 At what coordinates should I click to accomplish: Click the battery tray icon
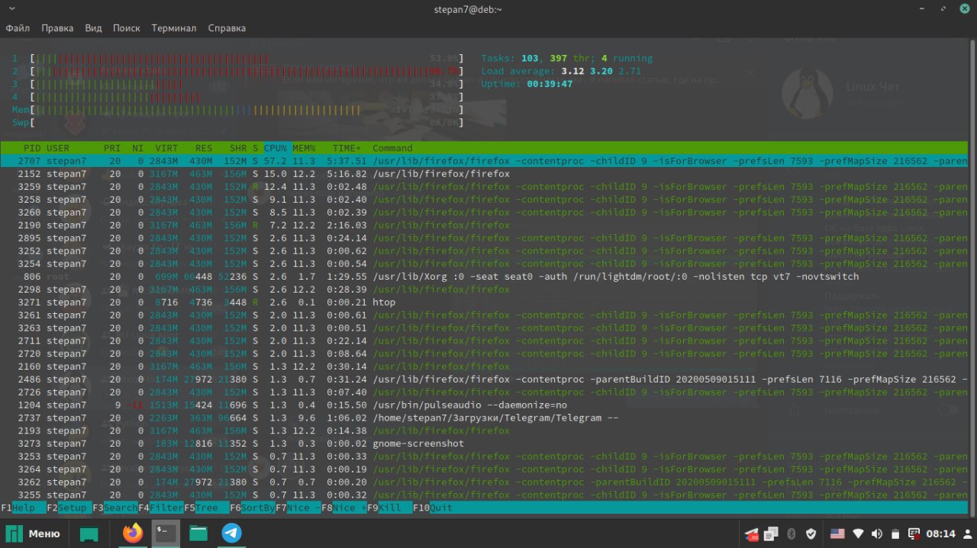[895, 534]
